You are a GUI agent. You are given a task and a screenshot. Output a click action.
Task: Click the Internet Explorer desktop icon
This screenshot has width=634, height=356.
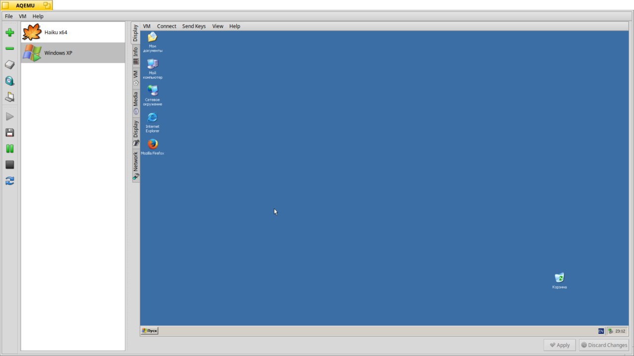tap(153, 122)
